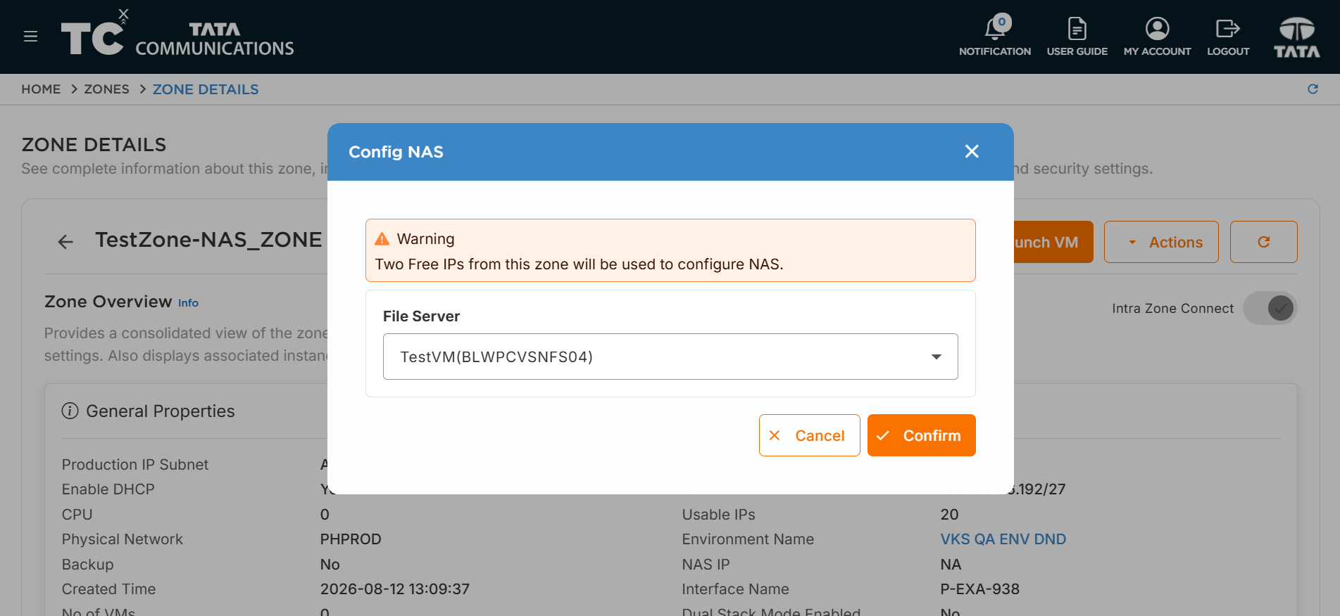Confirm the NAS configuration
The height and width of the screenshot is (616, 1340).
[x=921, y=435]
